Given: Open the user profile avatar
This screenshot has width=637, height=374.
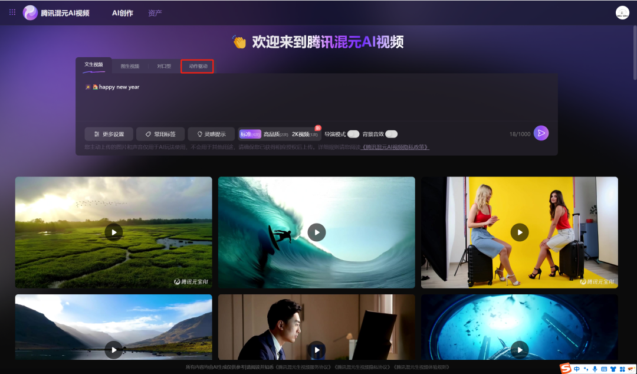Looking at the screenshot, I should click(622, 12).
